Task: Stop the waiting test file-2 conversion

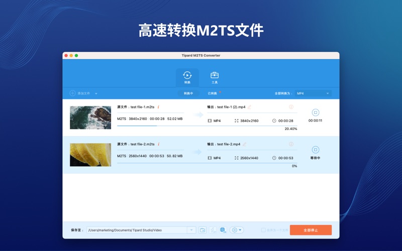Action: pyautogui.click(x=316, y=150)
